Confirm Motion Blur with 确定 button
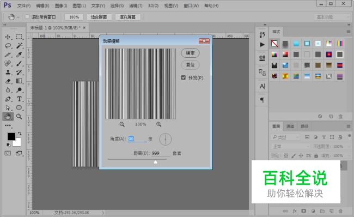 (x=190, y=53)
